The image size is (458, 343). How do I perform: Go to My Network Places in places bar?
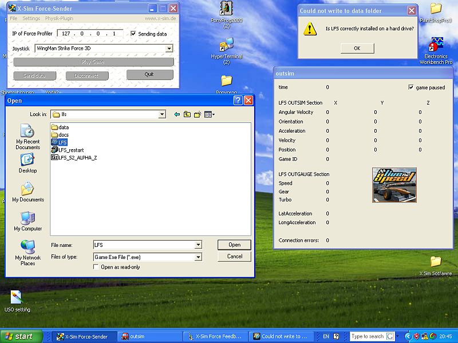pyautogui.click(x=27, y=253)
